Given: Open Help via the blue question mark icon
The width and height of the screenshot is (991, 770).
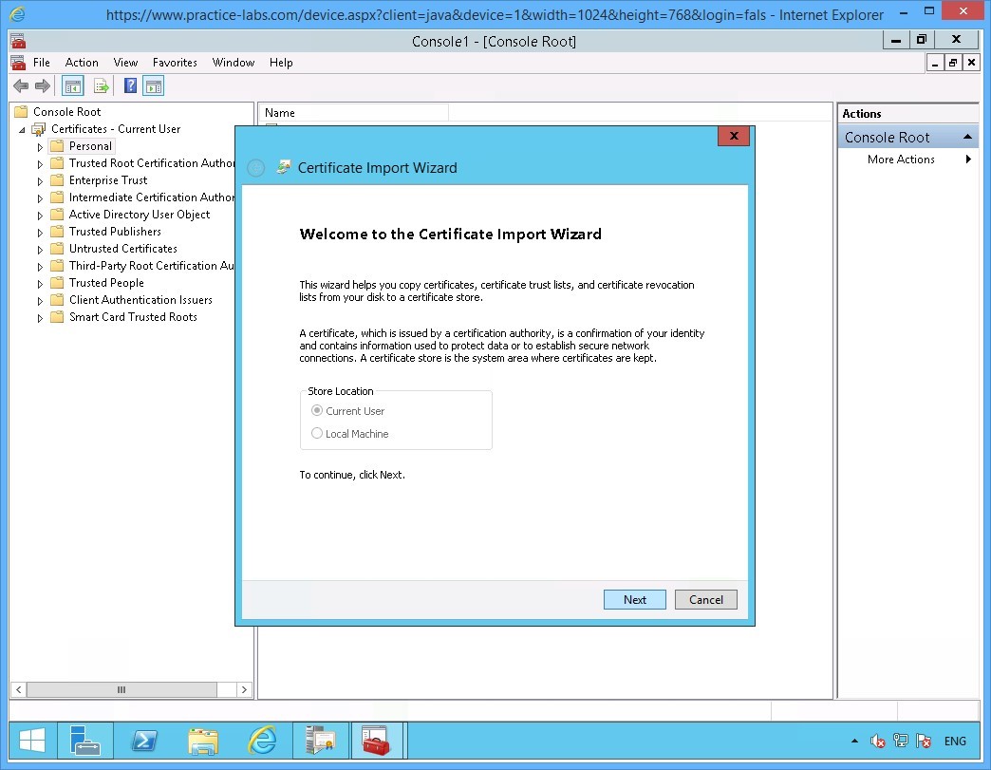Looking at the screenshot, I should (130, 86).
